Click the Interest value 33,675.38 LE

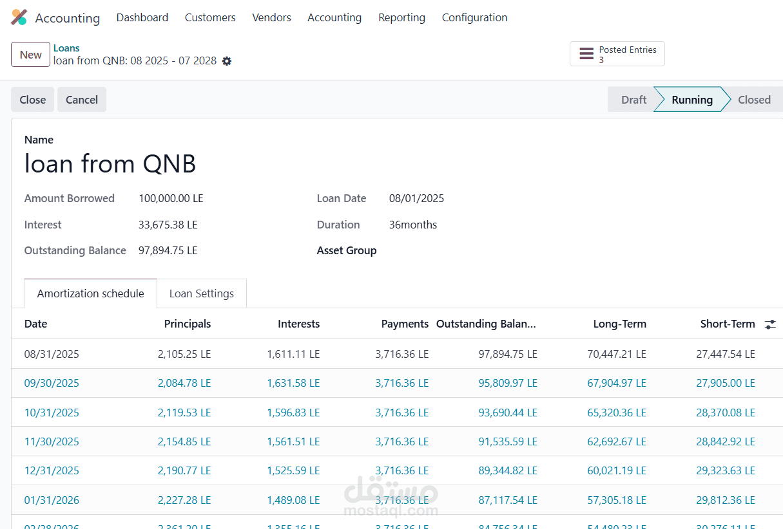[x=168, y=225]
